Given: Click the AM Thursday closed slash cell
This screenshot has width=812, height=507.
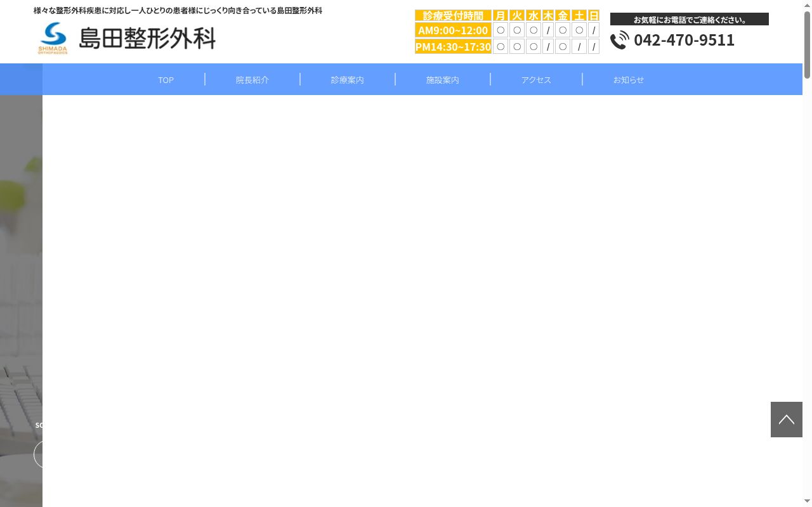Looking at the screenshot, I should [548, 30].
